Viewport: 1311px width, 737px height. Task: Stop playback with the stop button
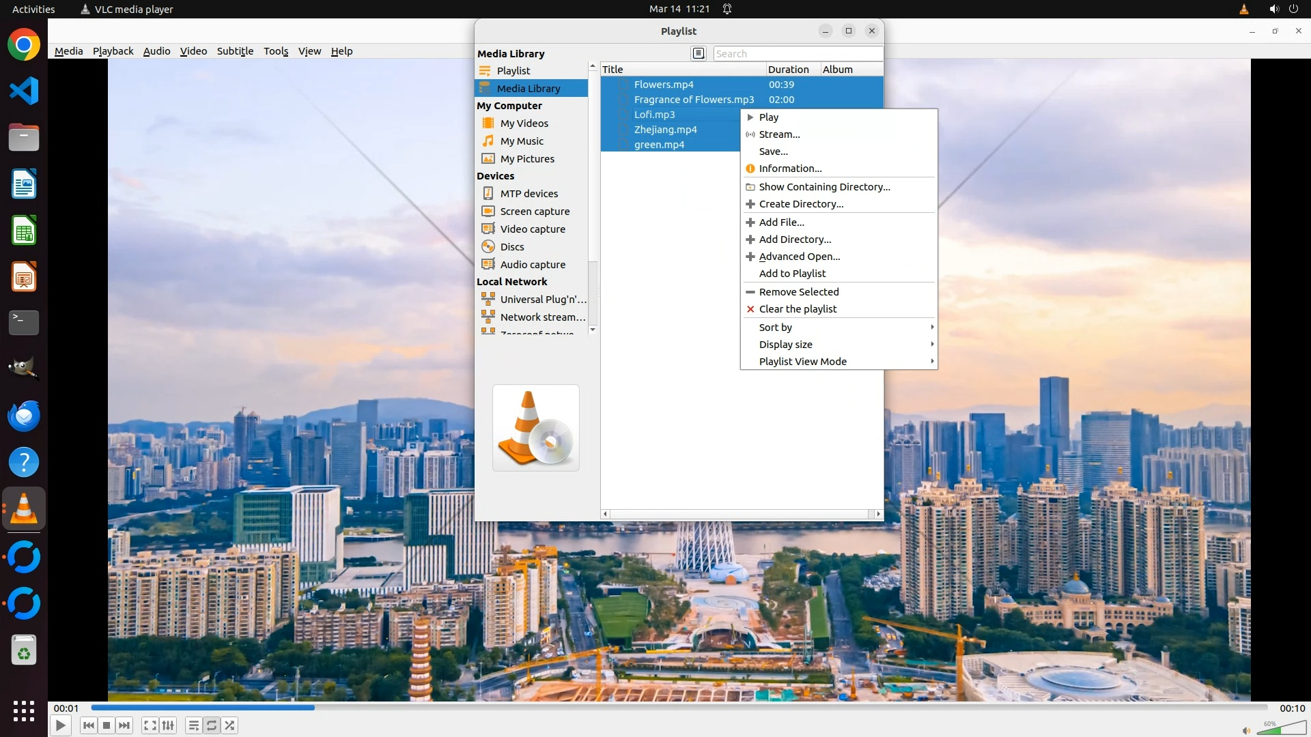tap(107, 725)
